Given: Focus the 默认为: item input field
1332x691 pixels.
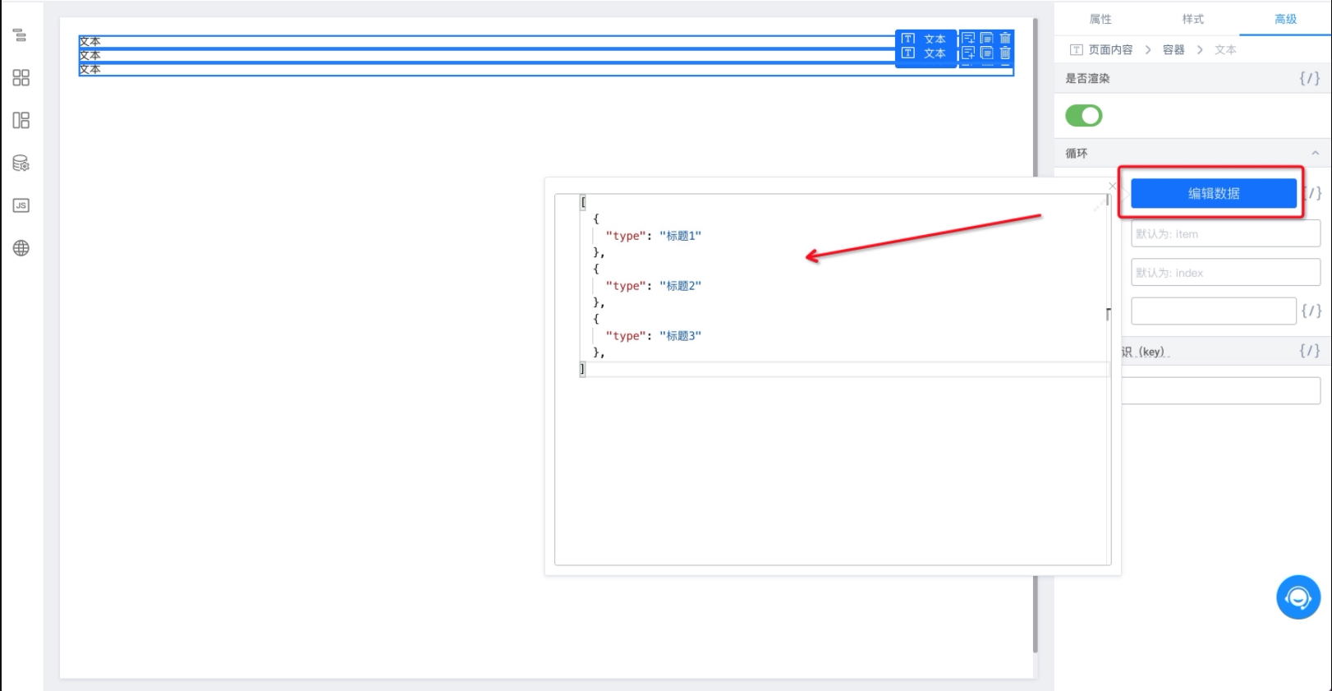Looking at the screenshot, I should click(x=1225, y=234).
